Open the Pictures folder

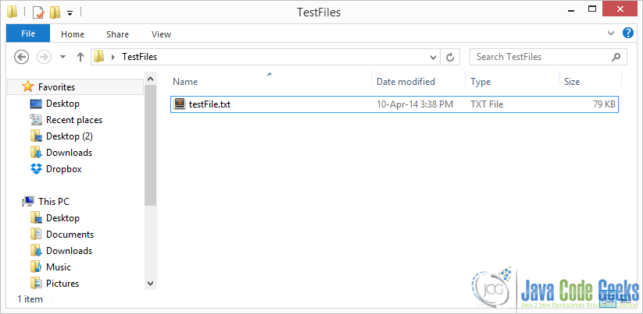point(63,284)
